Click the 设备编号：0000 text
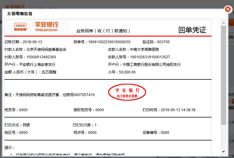234x158 pixels. (x=156, y=133)
